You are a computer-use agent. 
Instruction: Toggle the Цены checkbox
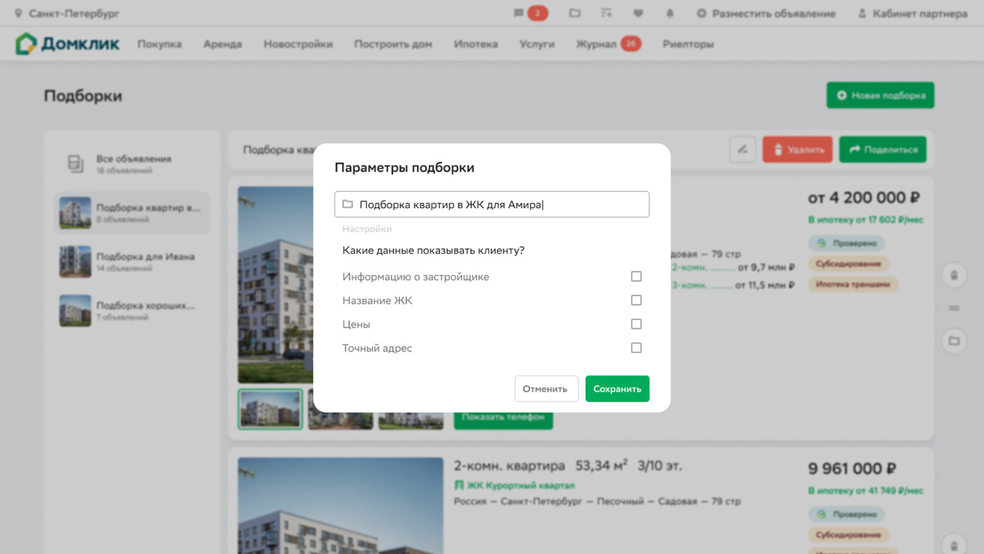[636, 324]
